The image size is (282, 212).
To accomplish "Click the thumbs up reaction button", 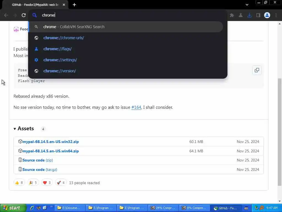I will [19, 183].
